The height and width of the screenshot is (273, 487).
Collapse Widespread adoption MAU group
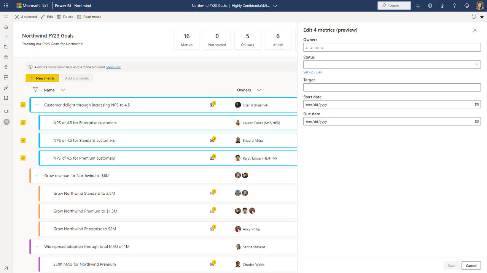[37, 247]
